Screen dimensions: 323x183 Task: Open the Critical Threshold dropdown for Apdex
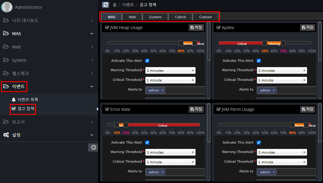[282, 80]
